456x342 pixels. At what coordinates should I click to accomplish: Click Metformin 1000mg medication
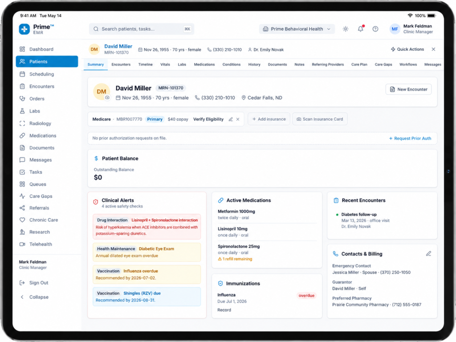click(236, 212)
